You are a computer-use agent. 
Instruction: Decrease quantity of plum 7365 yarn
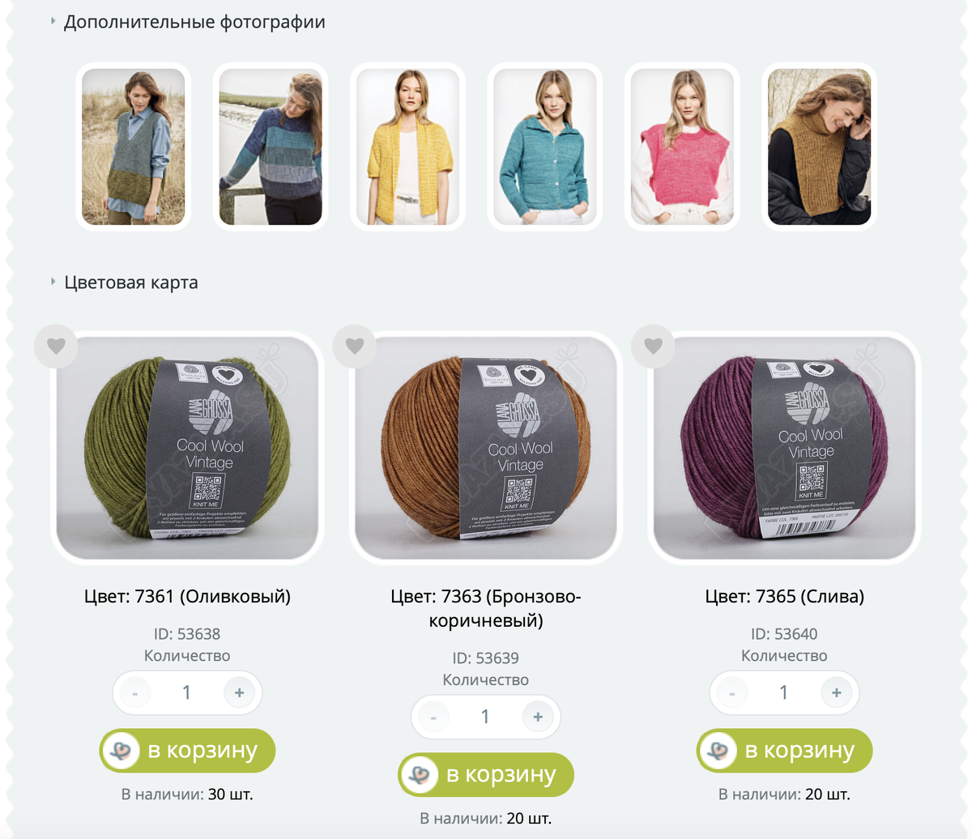pyautogui.click(x=732, y=693)
